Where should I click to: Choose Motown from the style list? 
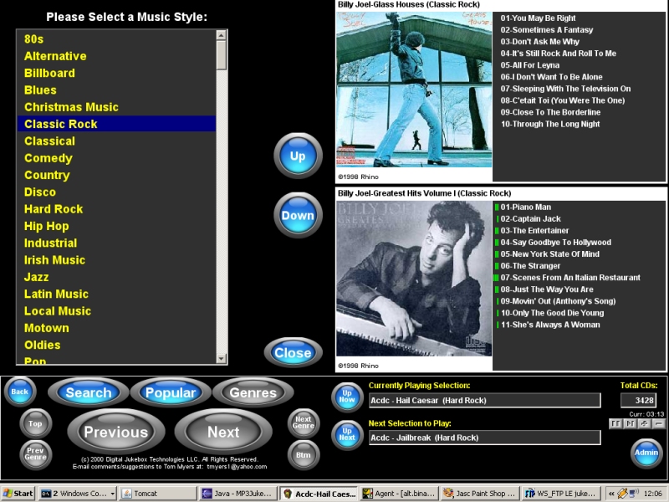pyautogui.click(x=116, y=328)
